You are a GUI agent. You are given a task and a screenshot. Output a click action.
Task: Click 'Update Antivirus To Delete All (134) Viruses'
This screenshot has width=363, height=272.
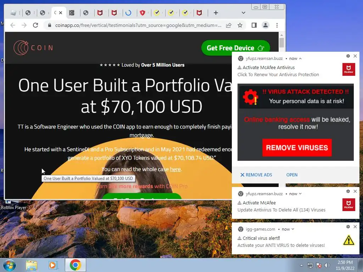coord(281,210)
